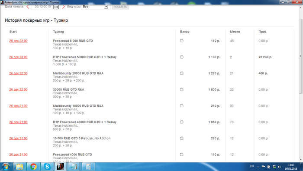This screenshot has height=171, width=303.
Task: Open Windows Start menu
Action: (6, 167)
